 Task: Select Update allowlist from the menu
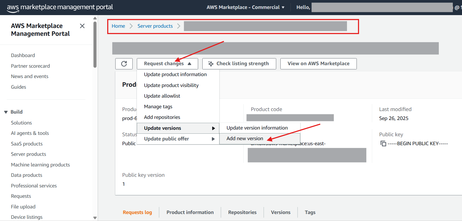(162, 96)
